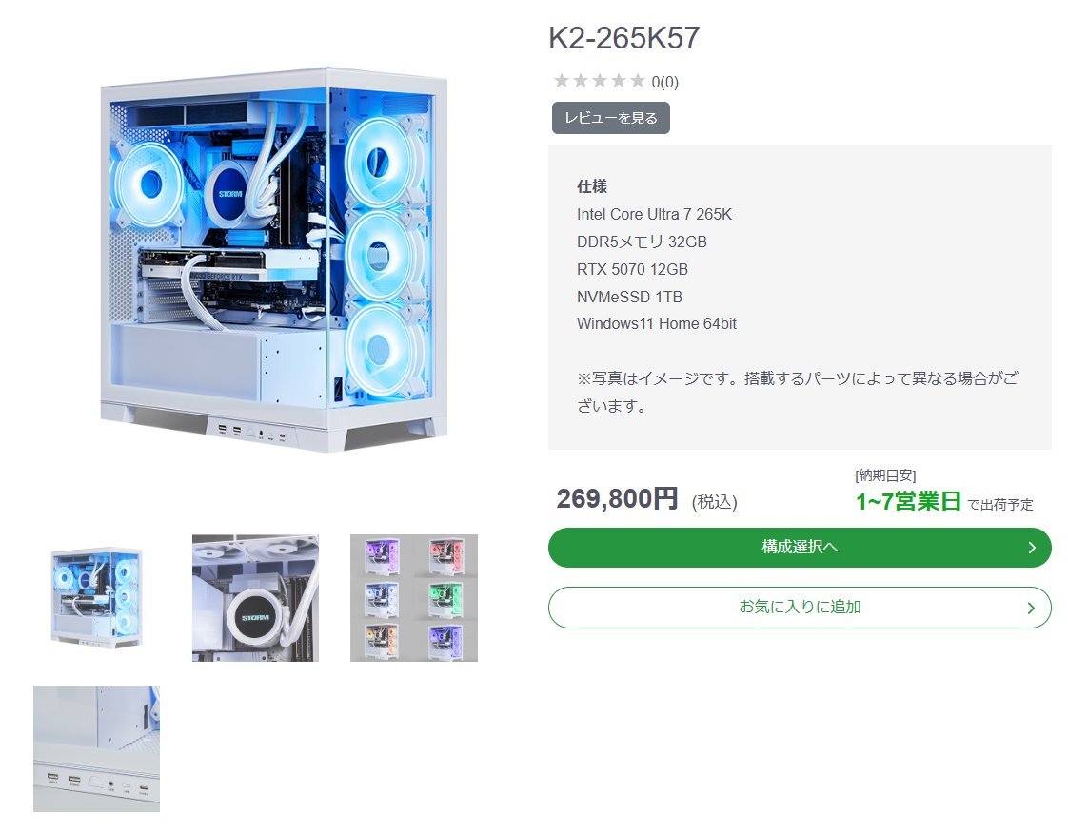This screenshot has height=831, width=1068.
Task: Click the chevron on お気に入りに追加 button
Action: click(1031, 608)
